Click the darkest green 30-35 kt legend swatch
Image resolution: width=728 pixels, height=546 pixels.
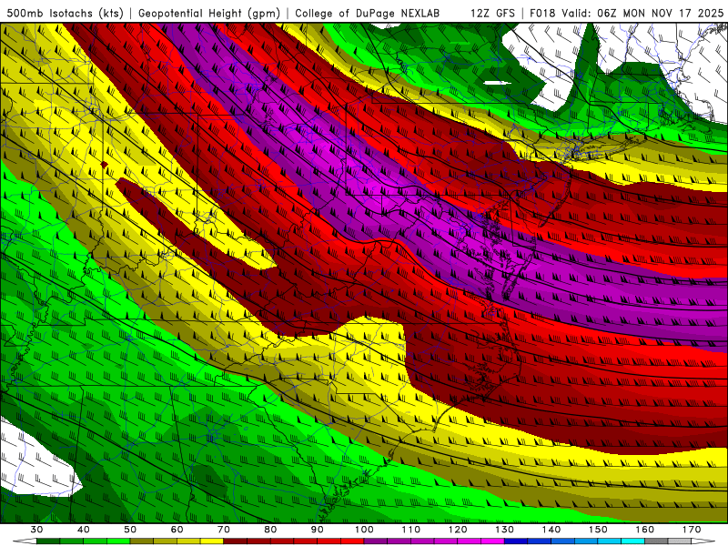pos(48,541)
